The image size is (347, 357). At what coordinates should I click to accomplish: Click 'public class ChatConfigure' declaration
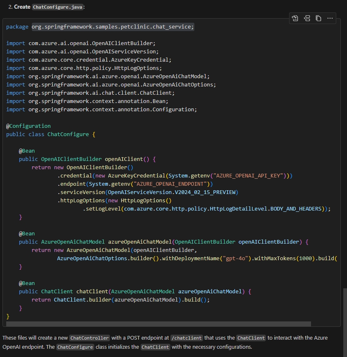(x=48, y=134)
